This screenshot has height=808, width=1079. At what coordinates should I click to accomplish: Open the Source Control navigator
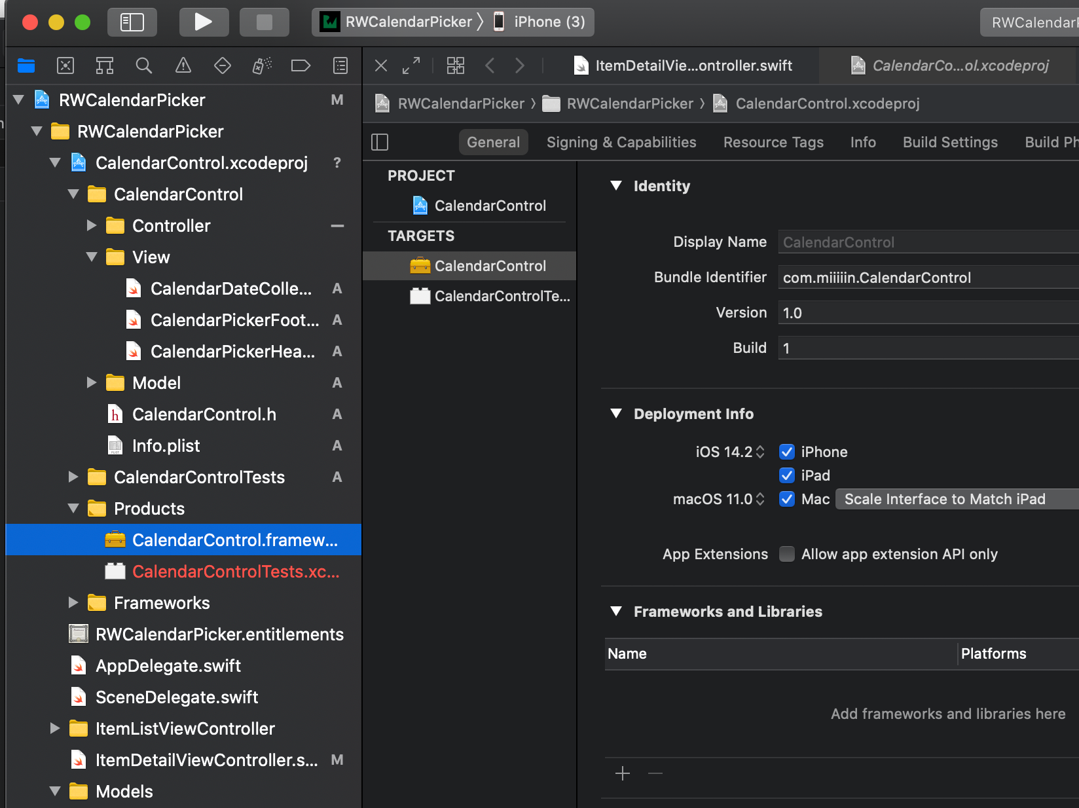65,65
